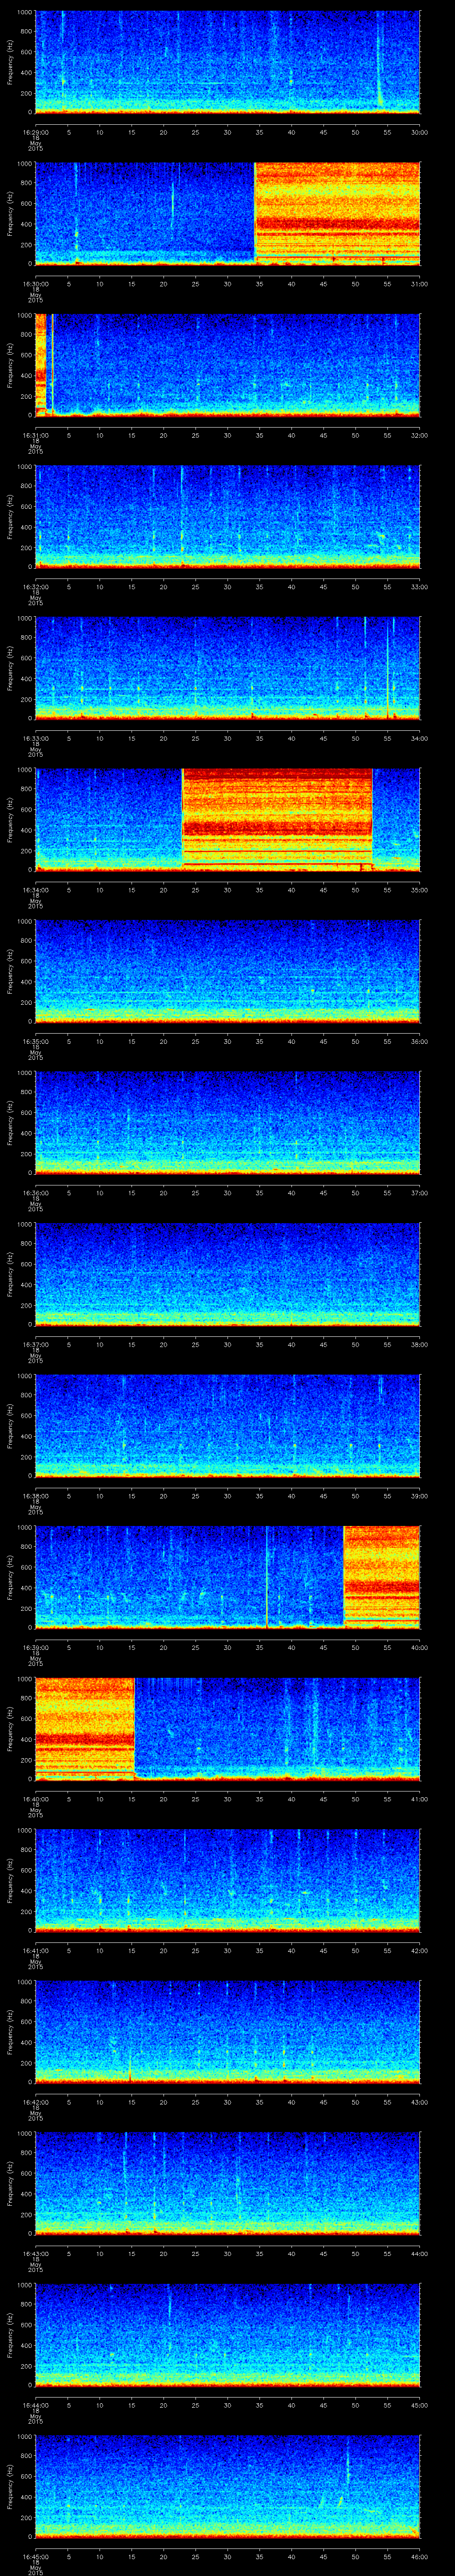Click the '16:29:00' start time label
455x2576 pixels.
tap(35, 131)
